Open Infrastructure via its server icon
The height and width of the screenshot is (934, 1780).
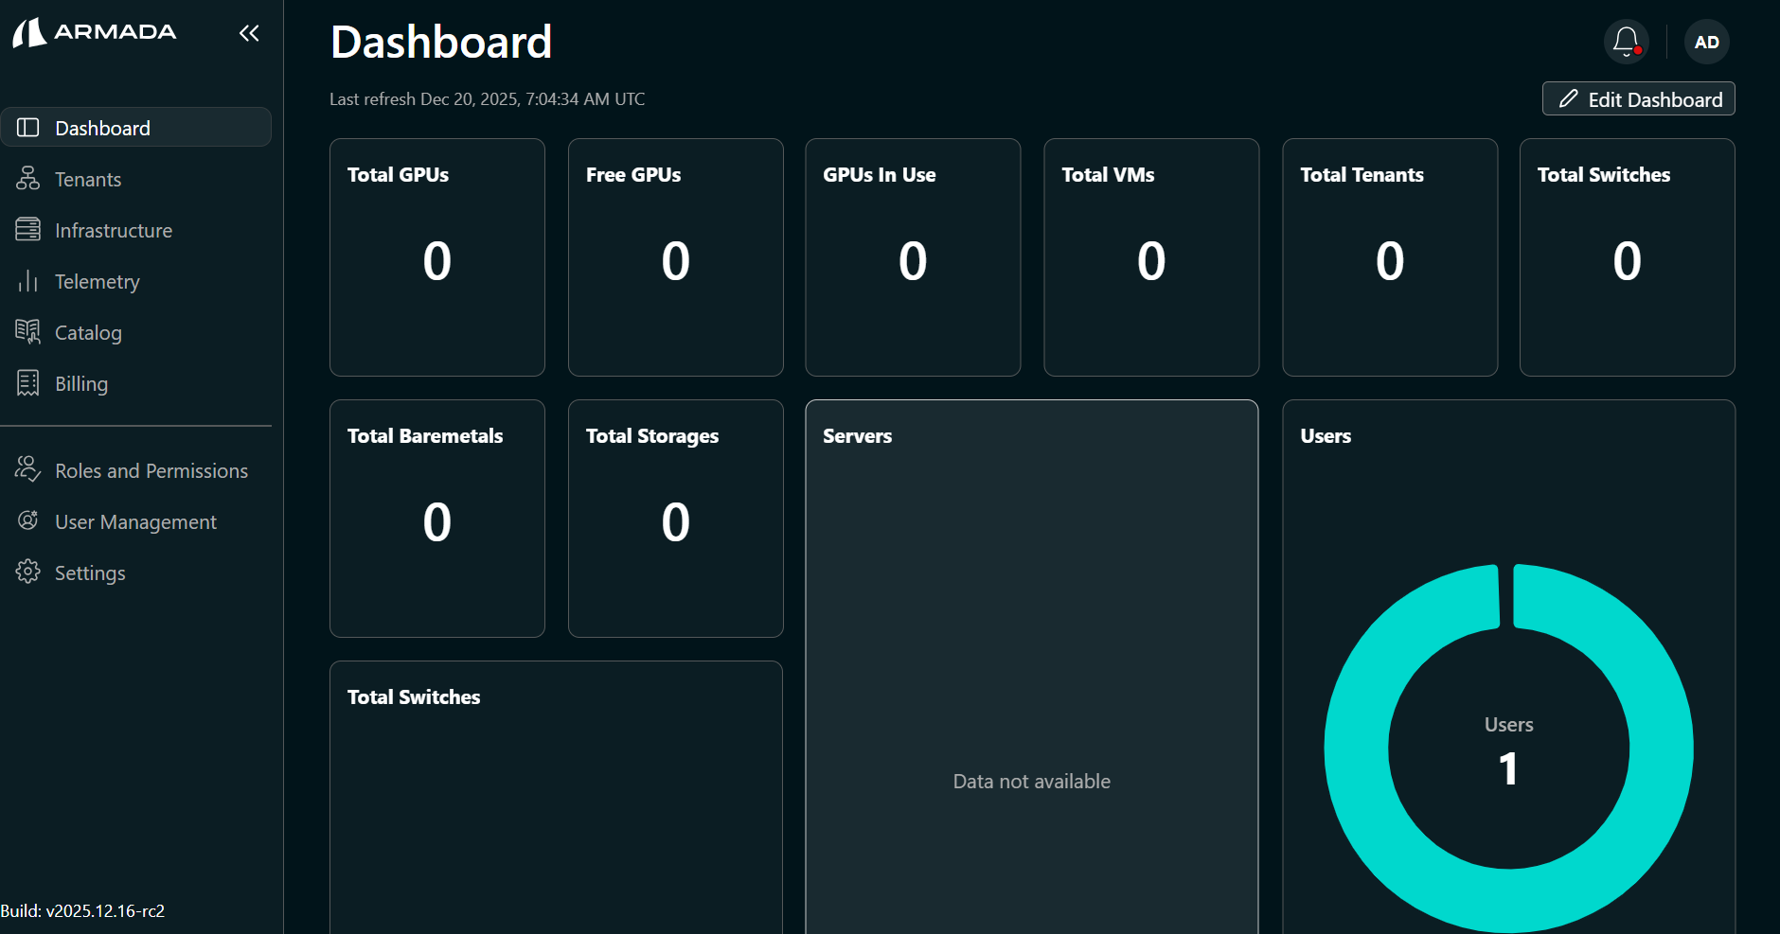point(27,229)
